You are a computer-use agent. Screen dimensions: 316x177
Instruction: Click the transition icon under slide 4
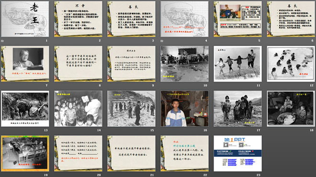tap(162, 41)
